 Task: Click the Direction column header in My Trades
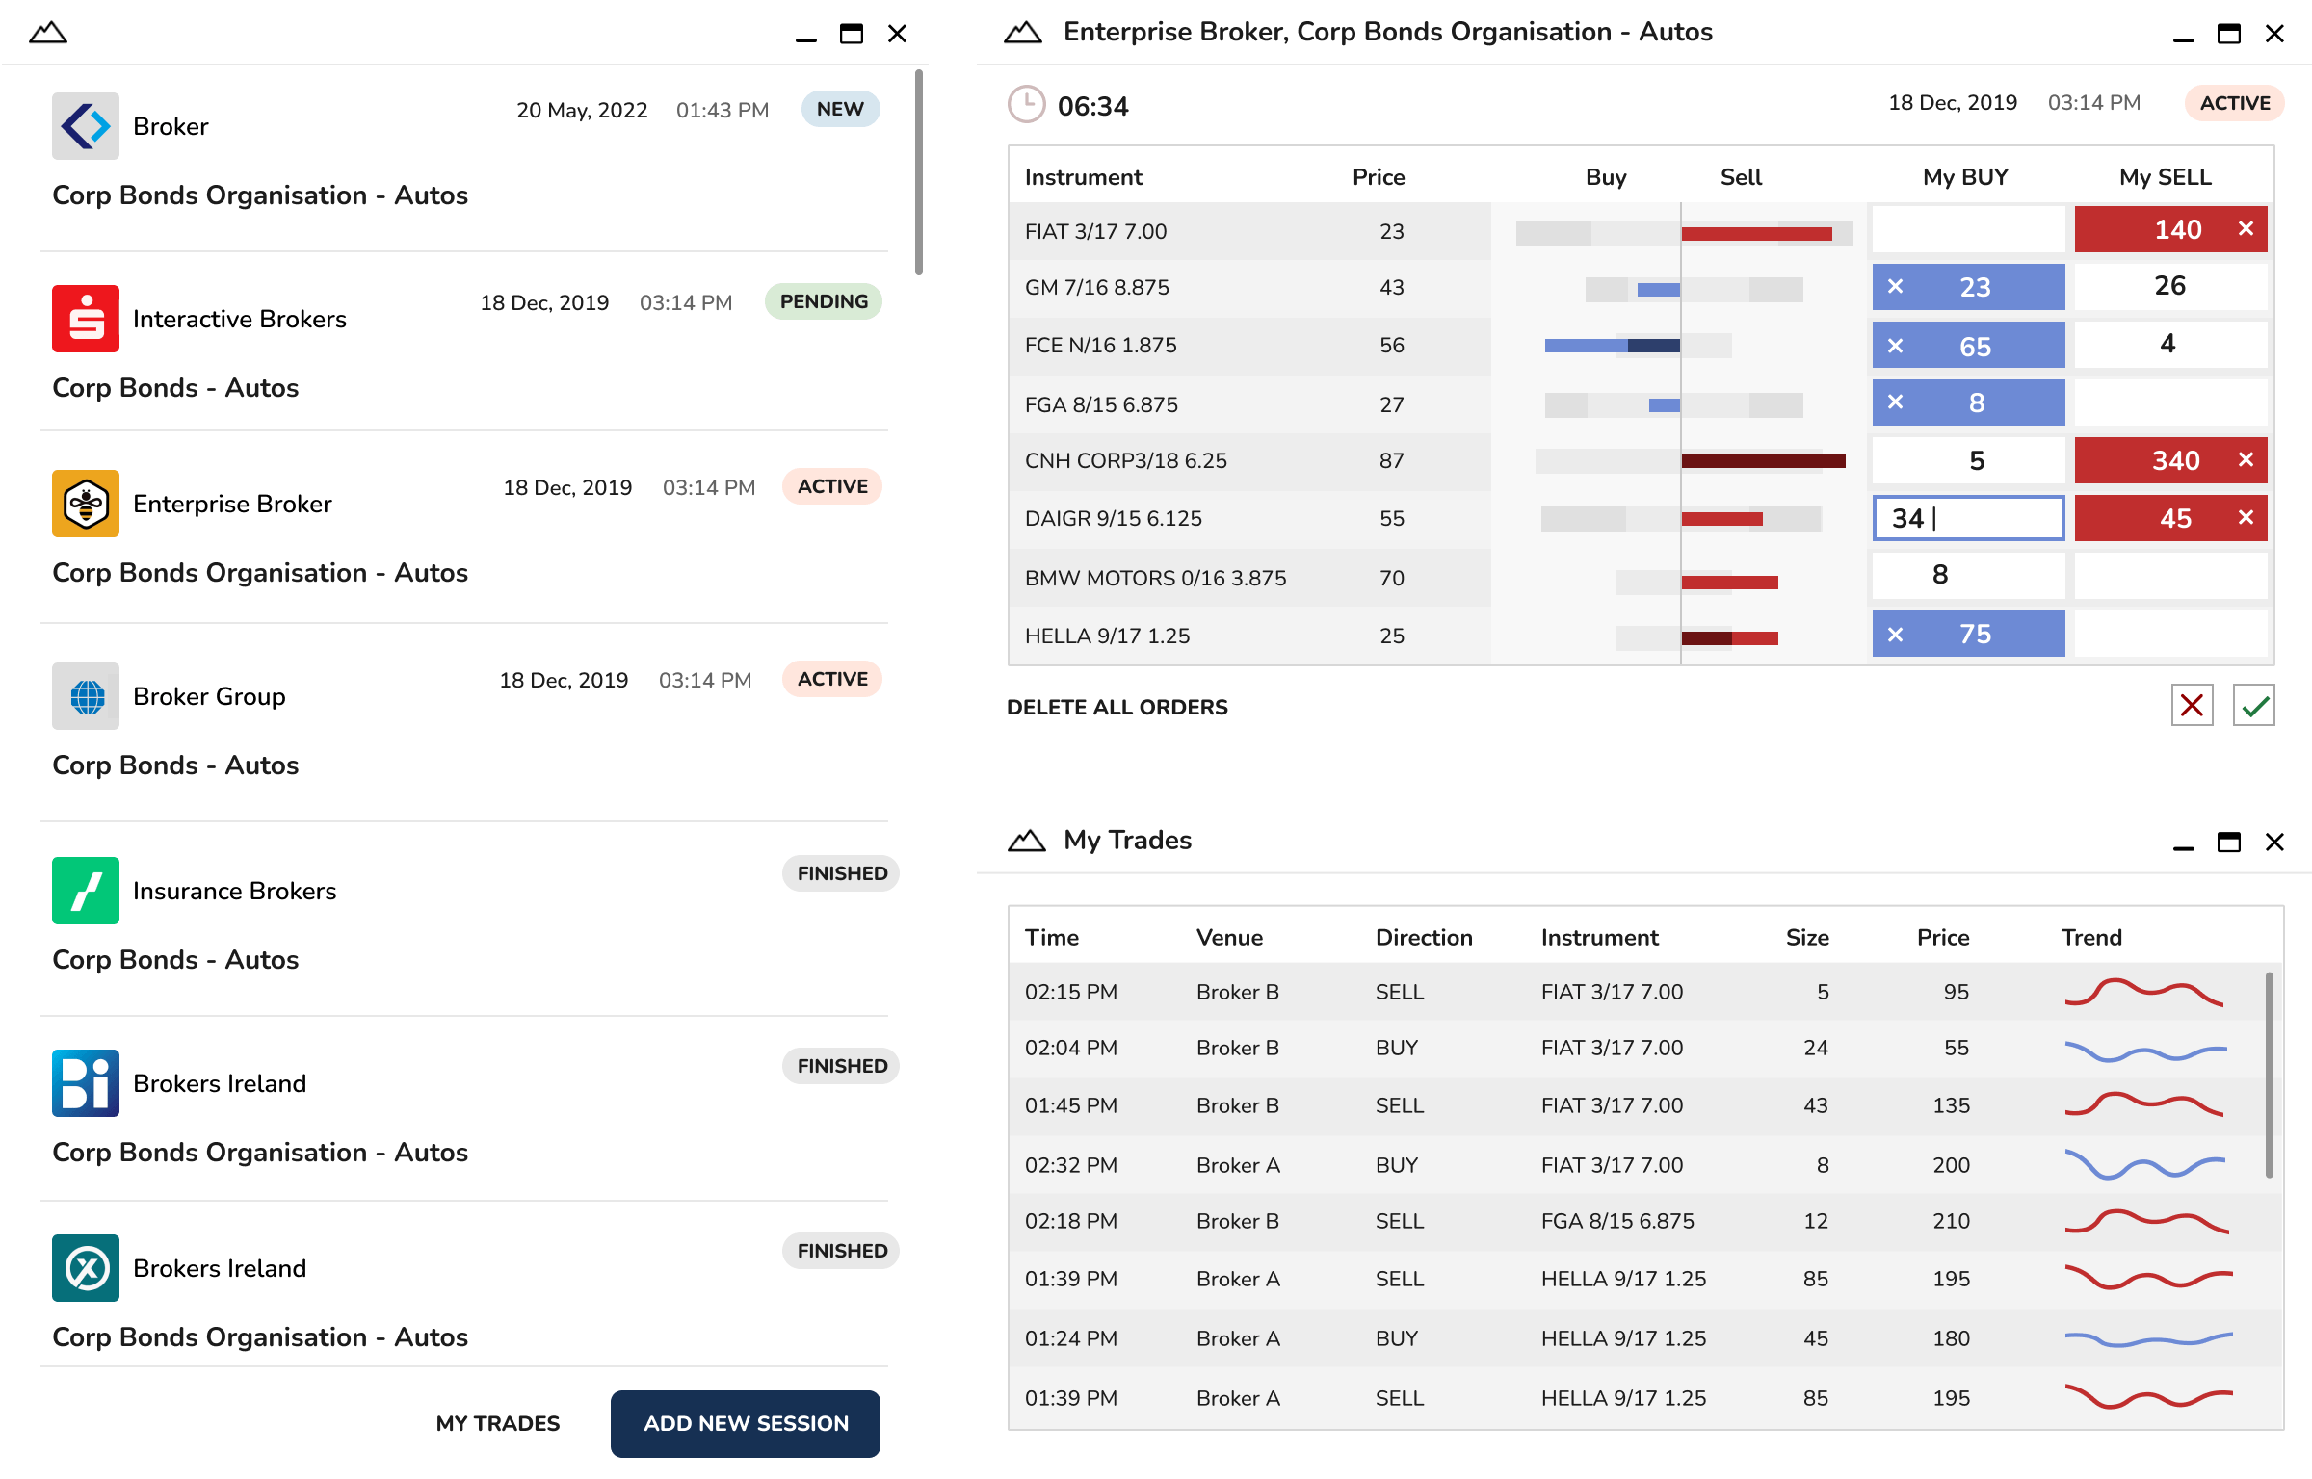1423,938
